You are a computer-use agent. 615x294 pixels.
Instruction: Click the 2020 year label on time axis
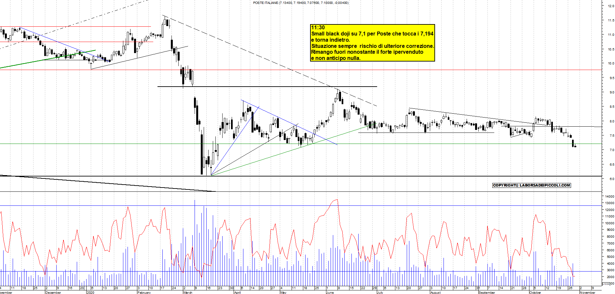90,292
